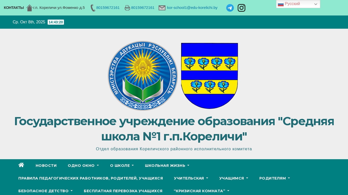348x195 pixels.
Task: Expand the О школе menu
Action: [122, 166]
